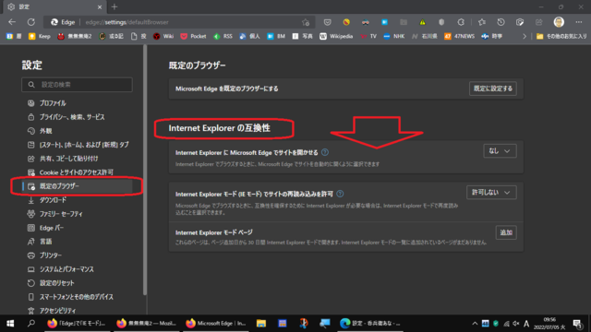Close the 設定 tab
The image size is (591, 332).
[x=100, y=6]
